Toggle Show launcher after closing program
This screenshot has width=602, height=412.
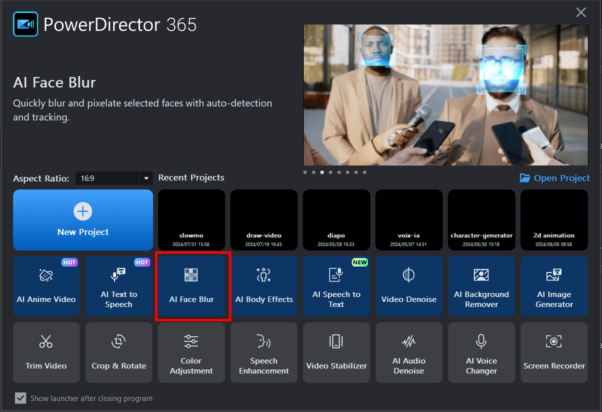click(x=20, y=398)
